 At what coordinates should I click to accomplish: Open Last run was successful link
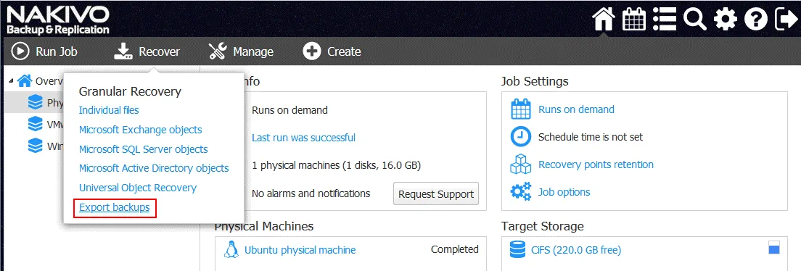pyautogui.click(x=303, y=137)
